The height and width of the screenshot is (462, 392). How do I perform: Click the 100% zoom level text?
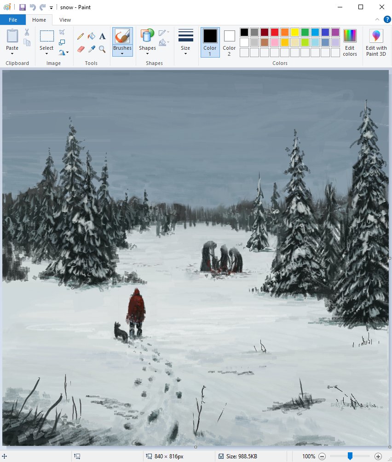coord(309,456)
